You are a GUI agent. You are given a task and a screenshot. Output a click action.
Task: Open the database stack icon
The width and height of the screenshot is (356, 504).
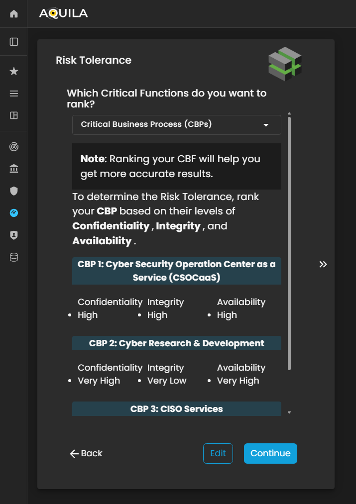point(14,257)
